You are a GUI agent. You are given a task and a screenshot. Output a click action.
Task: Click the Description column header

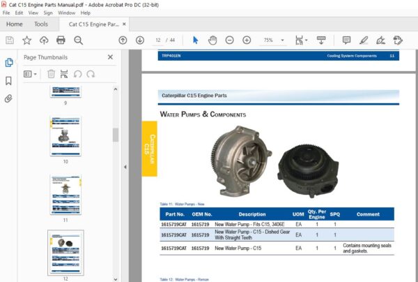point(252,214)
